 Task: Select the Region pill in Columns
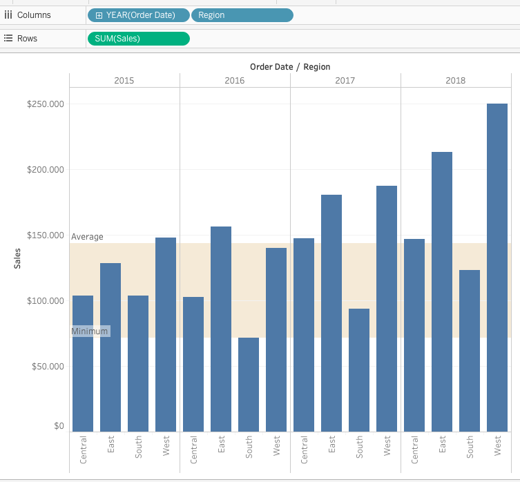[x=242, y=15]
